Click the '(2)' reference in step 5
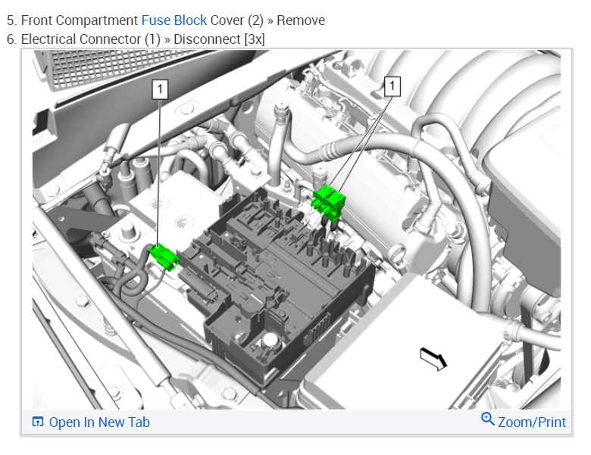 [255, 20]
